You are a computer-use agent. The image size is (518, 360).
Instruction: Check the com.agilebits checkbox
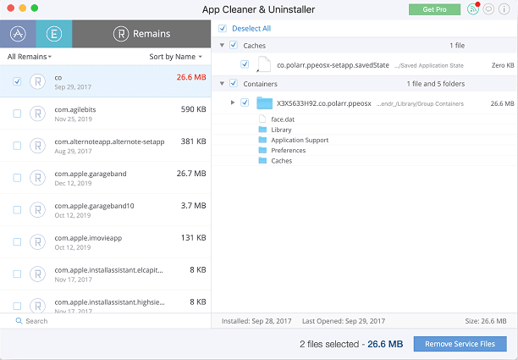pos(17,114)
